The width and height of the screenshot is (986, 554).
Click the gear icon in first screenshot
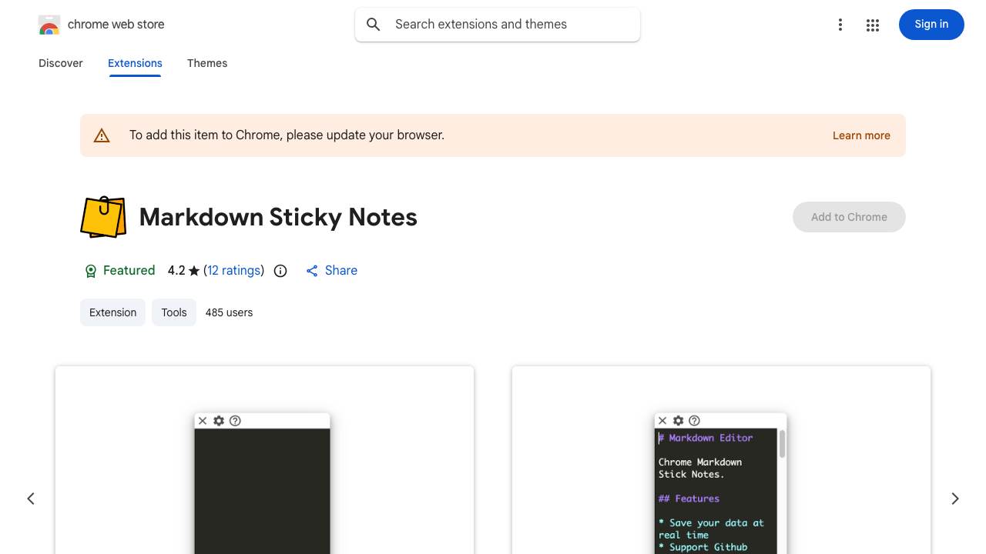coord(219,421)
